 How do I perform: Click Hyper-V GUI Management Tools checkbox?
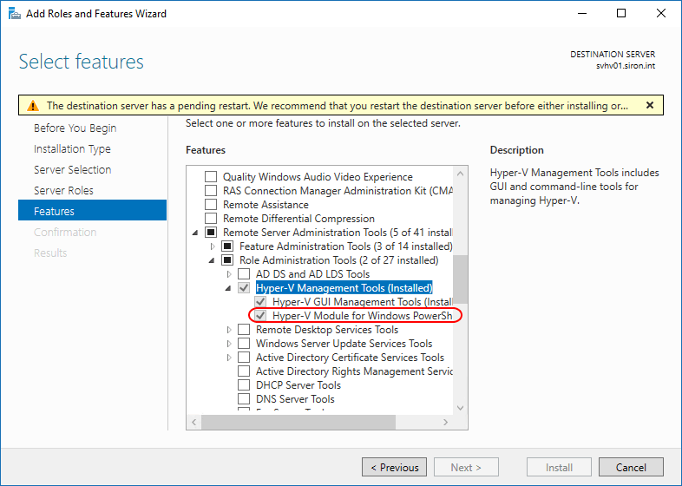(x=260, y=301)
